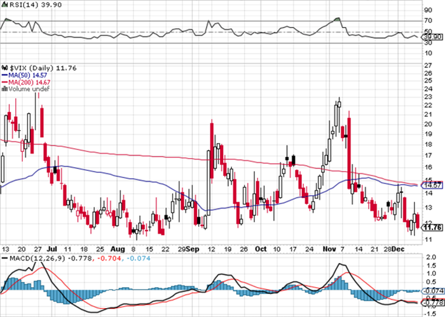This screenshot has width=445, height=317.
Task: Click the Nov label on date axis
Action: click(x=329, y=249)
